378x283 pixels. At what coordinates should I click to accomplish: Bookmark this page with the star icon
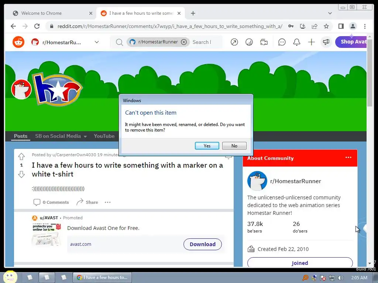pos(326,26)
